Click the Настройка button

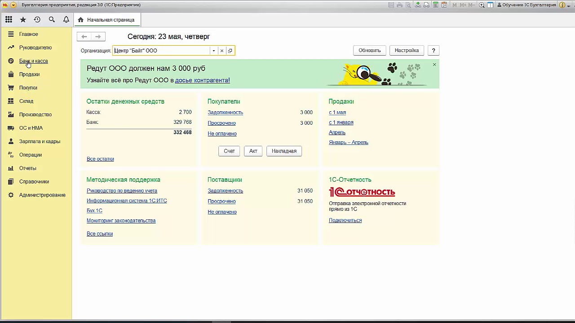click(407, 51)
